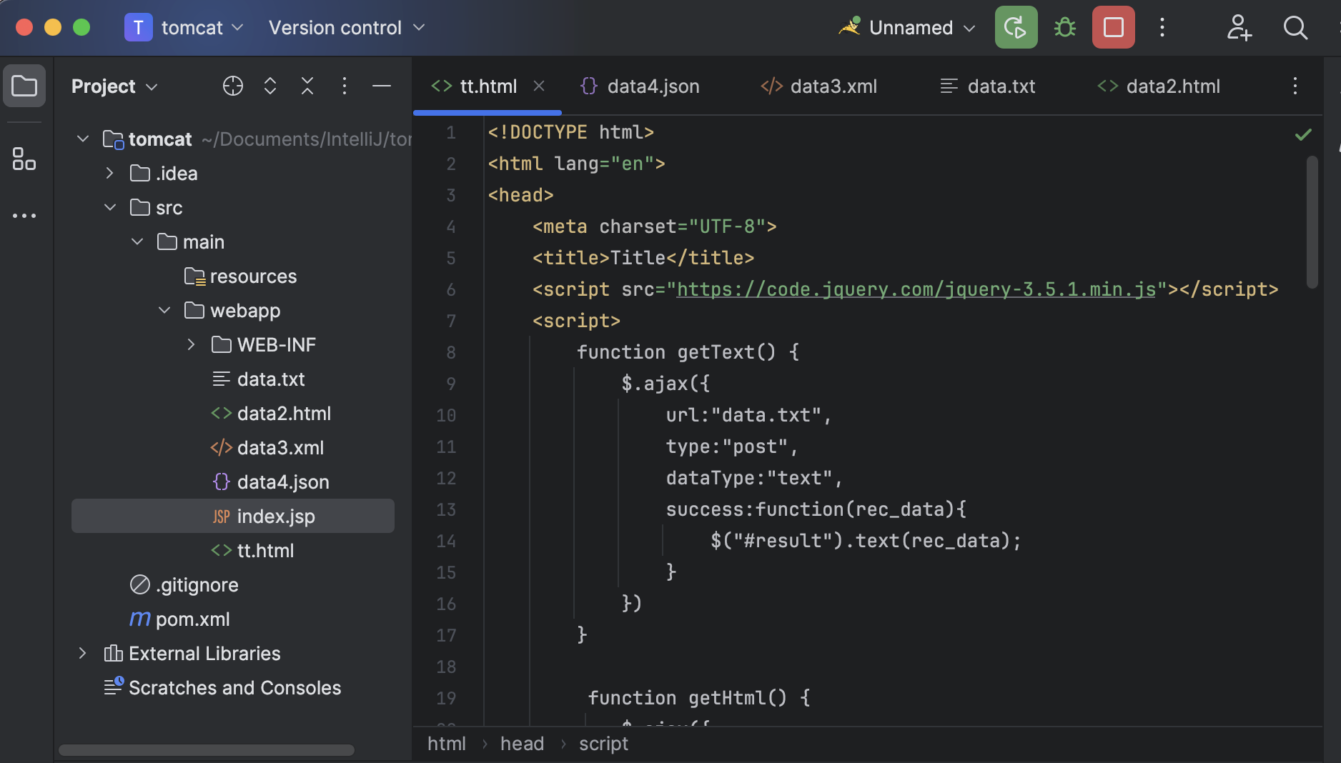
Task: Stop the running process with red button
Action: click(x=1113, y=28)
